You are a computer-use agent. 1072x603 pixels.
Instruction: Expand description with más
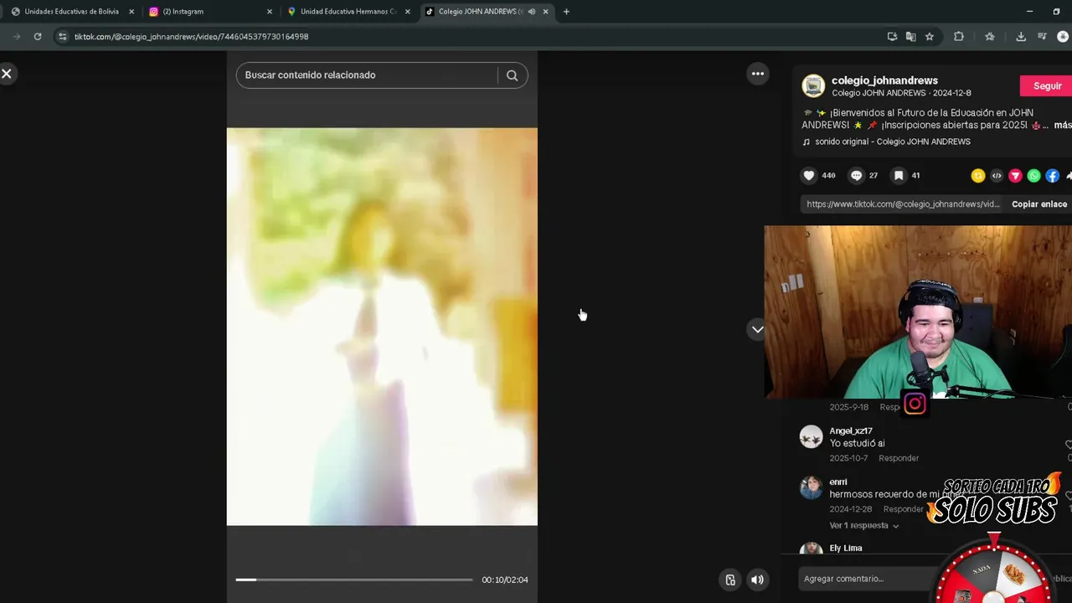point(1062,125)
